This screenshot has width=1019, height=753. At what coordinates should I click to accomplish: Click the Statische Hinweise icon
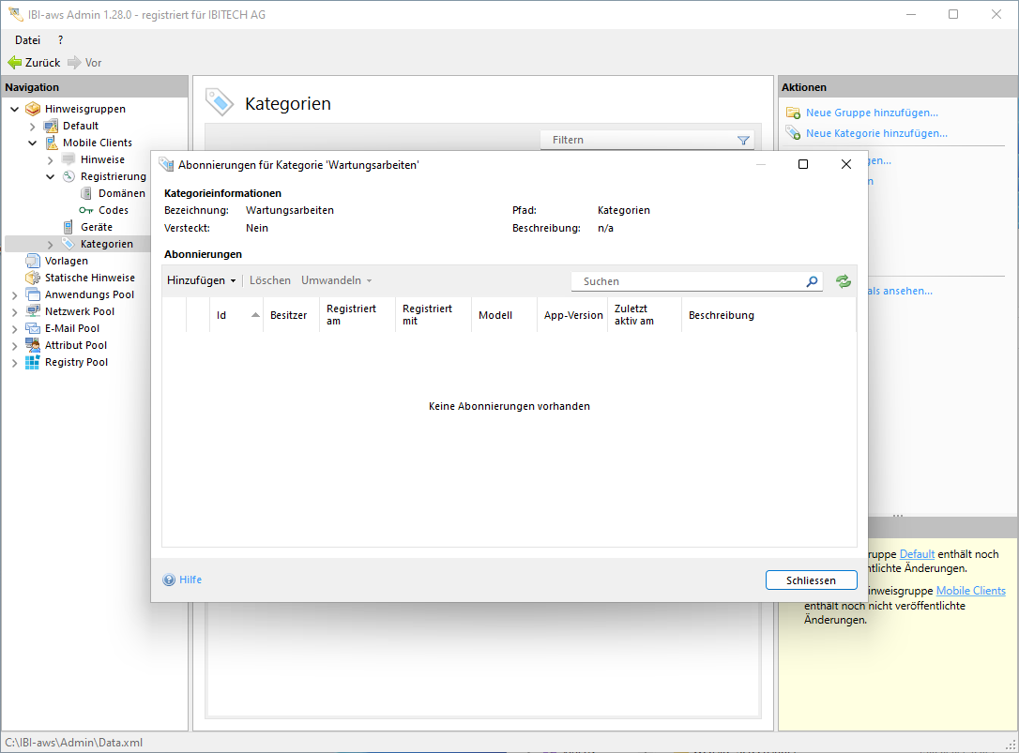pyautogui.click(x=33, y=278)
